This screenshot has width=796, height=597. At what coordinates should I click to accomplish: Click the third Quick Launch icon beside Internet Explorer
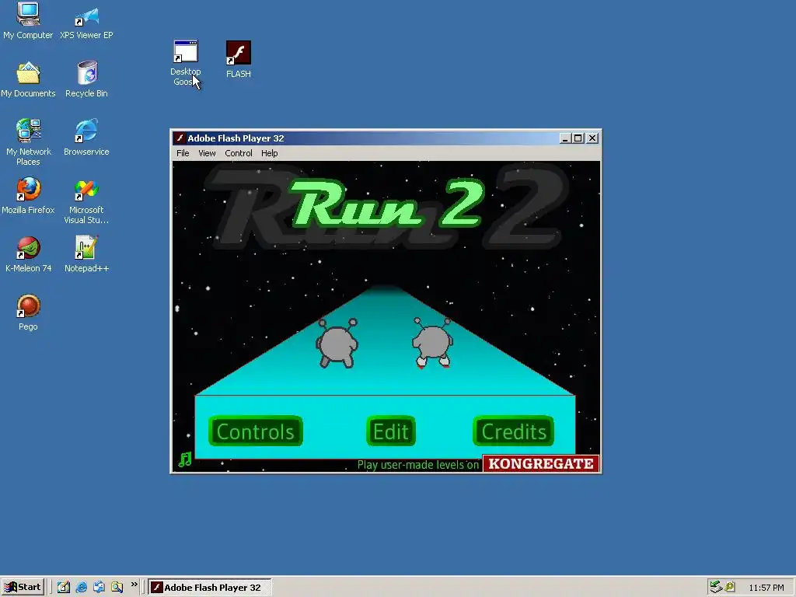click(99, 588)
